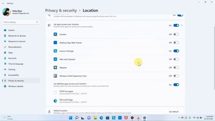Image resolution: width=215 pixels, height=121 pixels.
Task: Click the Set default location button
Action: click(174, 112)
